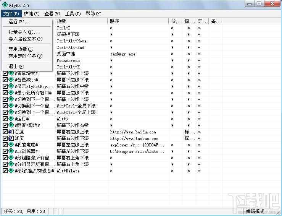This screenshot has width=282, height=216.
Task: Open the 热键(E) menu
Action: click(32, 14)
